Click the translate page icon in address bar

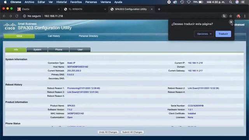224,16
